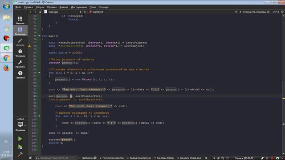Click the Строка: 93 line-column indicator
This screenshot has width=285, height=160.
coord(256,12)
